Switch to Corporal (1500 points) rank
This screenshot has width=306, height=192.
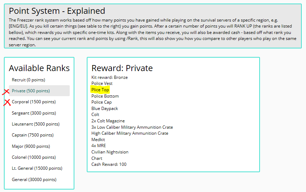coord(34,102)
